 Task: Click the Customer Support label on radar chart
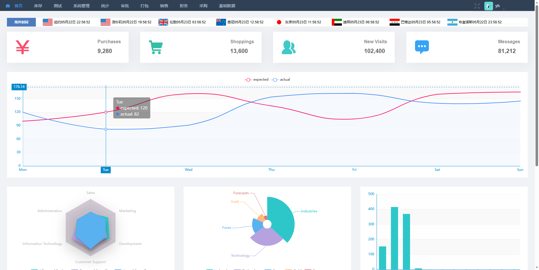[x=90, y=262]
